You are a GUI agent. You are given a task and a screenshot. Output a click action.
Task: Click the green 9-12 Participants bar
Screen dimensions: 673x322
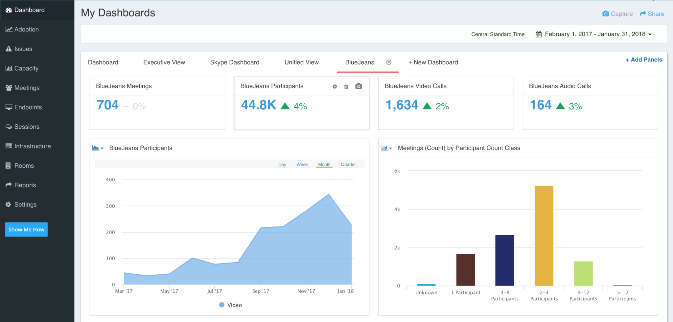(x=583, y=273)
